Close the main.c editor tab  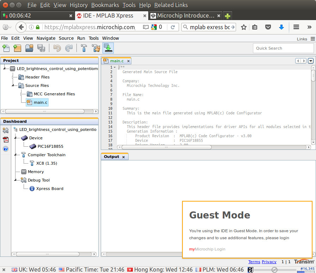tap(128, 61)
